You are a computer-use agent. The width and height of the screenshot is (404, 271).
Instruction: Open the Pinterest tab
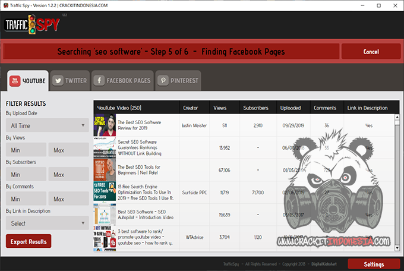[x=178, y=81]
